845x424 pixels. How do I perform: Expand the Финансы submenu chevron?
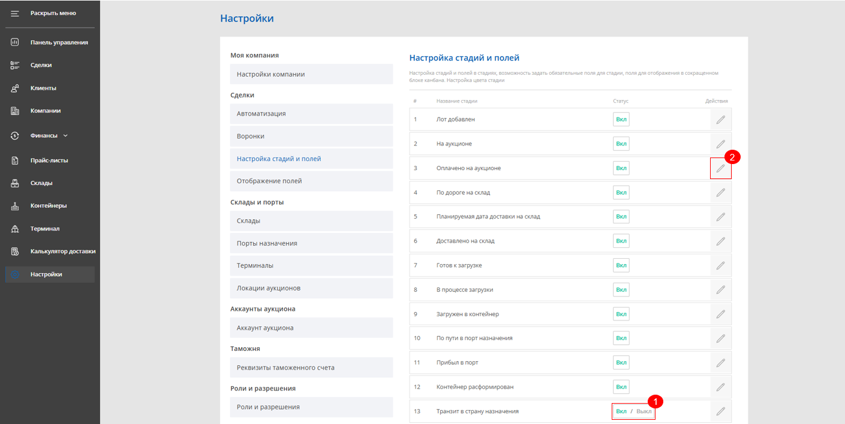click(65, 136)
